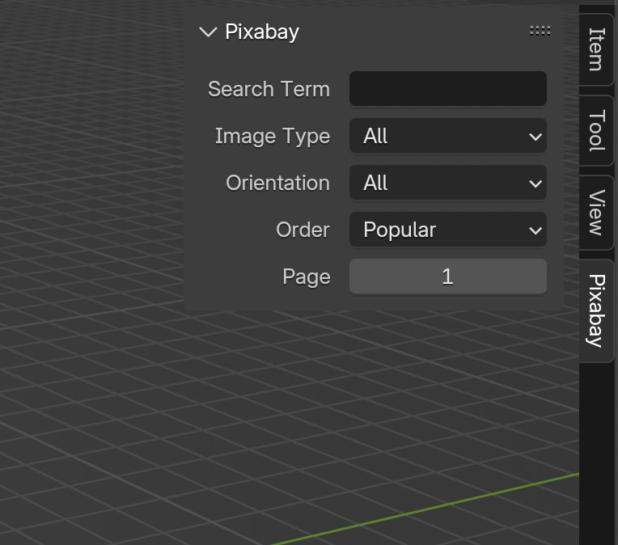Click the Page label text

tap(307, 277)
